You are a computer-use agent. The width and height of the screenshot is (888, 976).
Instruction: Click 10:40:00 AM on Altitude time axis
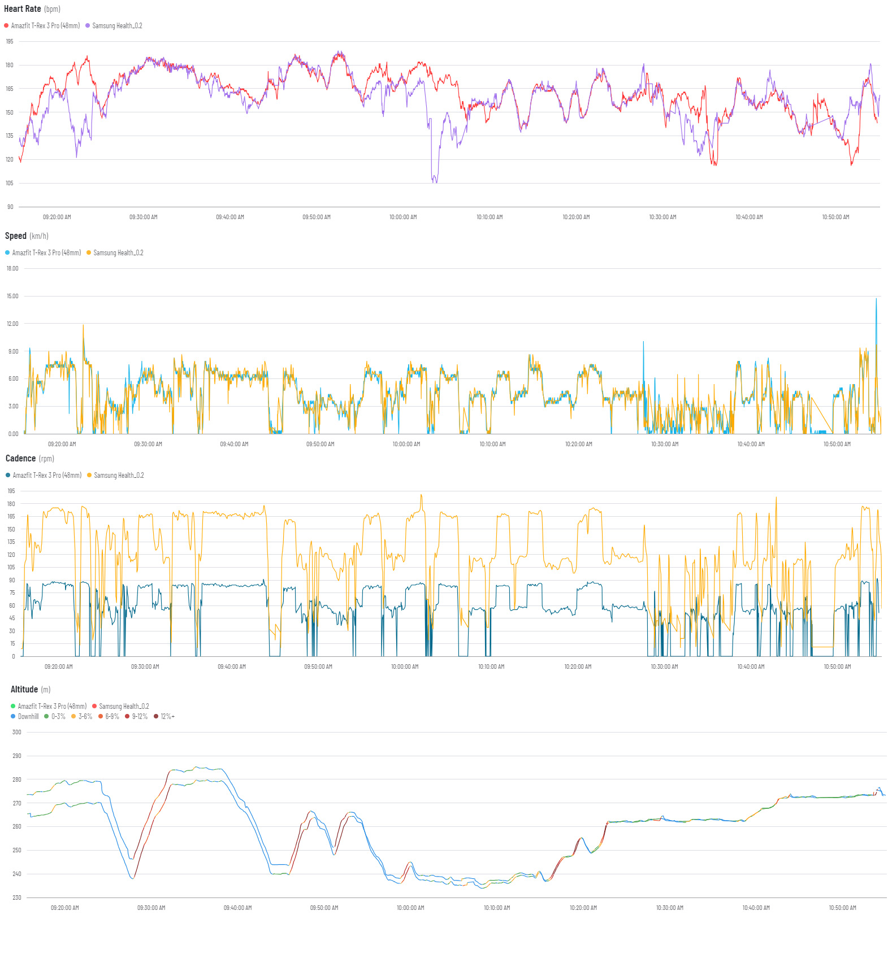[x=756, y=908]
